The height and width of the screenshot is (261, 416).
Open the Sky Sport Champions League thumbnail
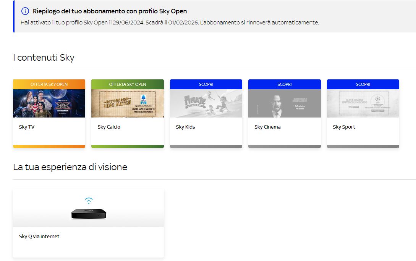click(363, 103)
